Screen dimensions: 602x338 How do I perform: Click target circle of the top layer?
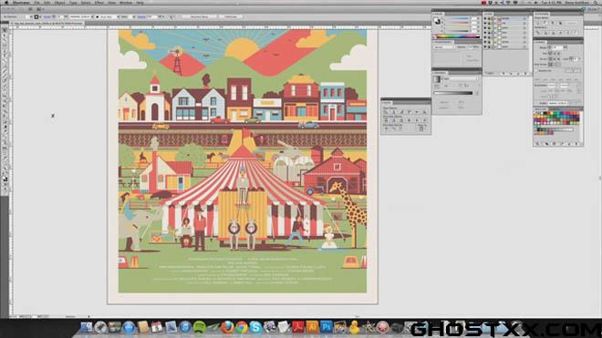pyautogui.click(x=524, y=18)
